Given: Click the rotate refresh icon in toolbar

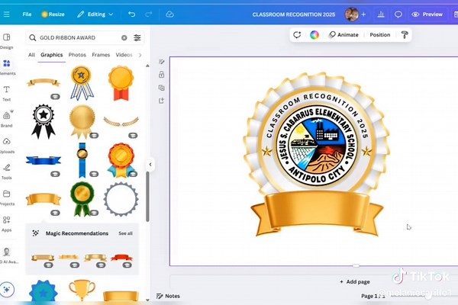Looking at the screenshot, I should coord(297,35).
